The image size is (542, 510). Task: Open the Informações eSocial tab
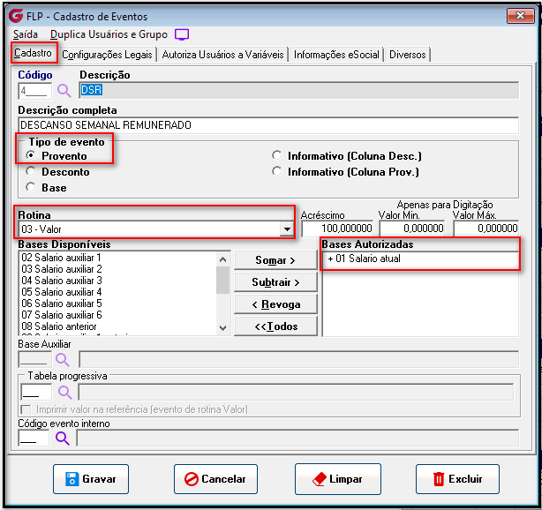click(x=336, y=55)
